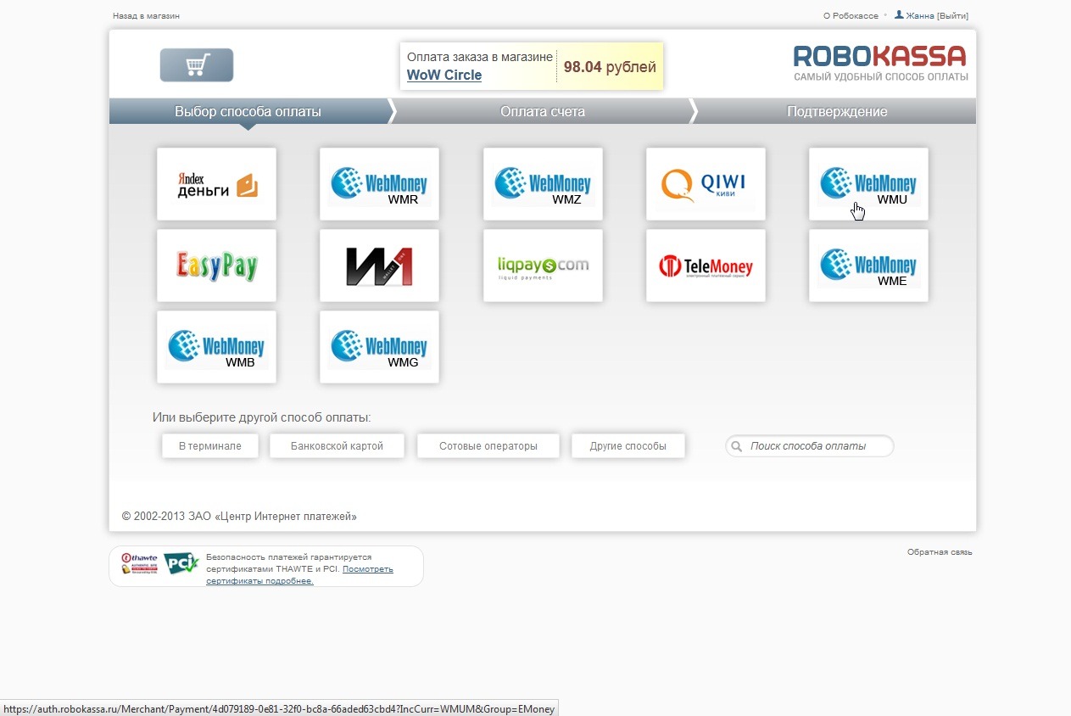
Task: Focus the Поиск способа оплаты search field
Action: tap(810, 446)
